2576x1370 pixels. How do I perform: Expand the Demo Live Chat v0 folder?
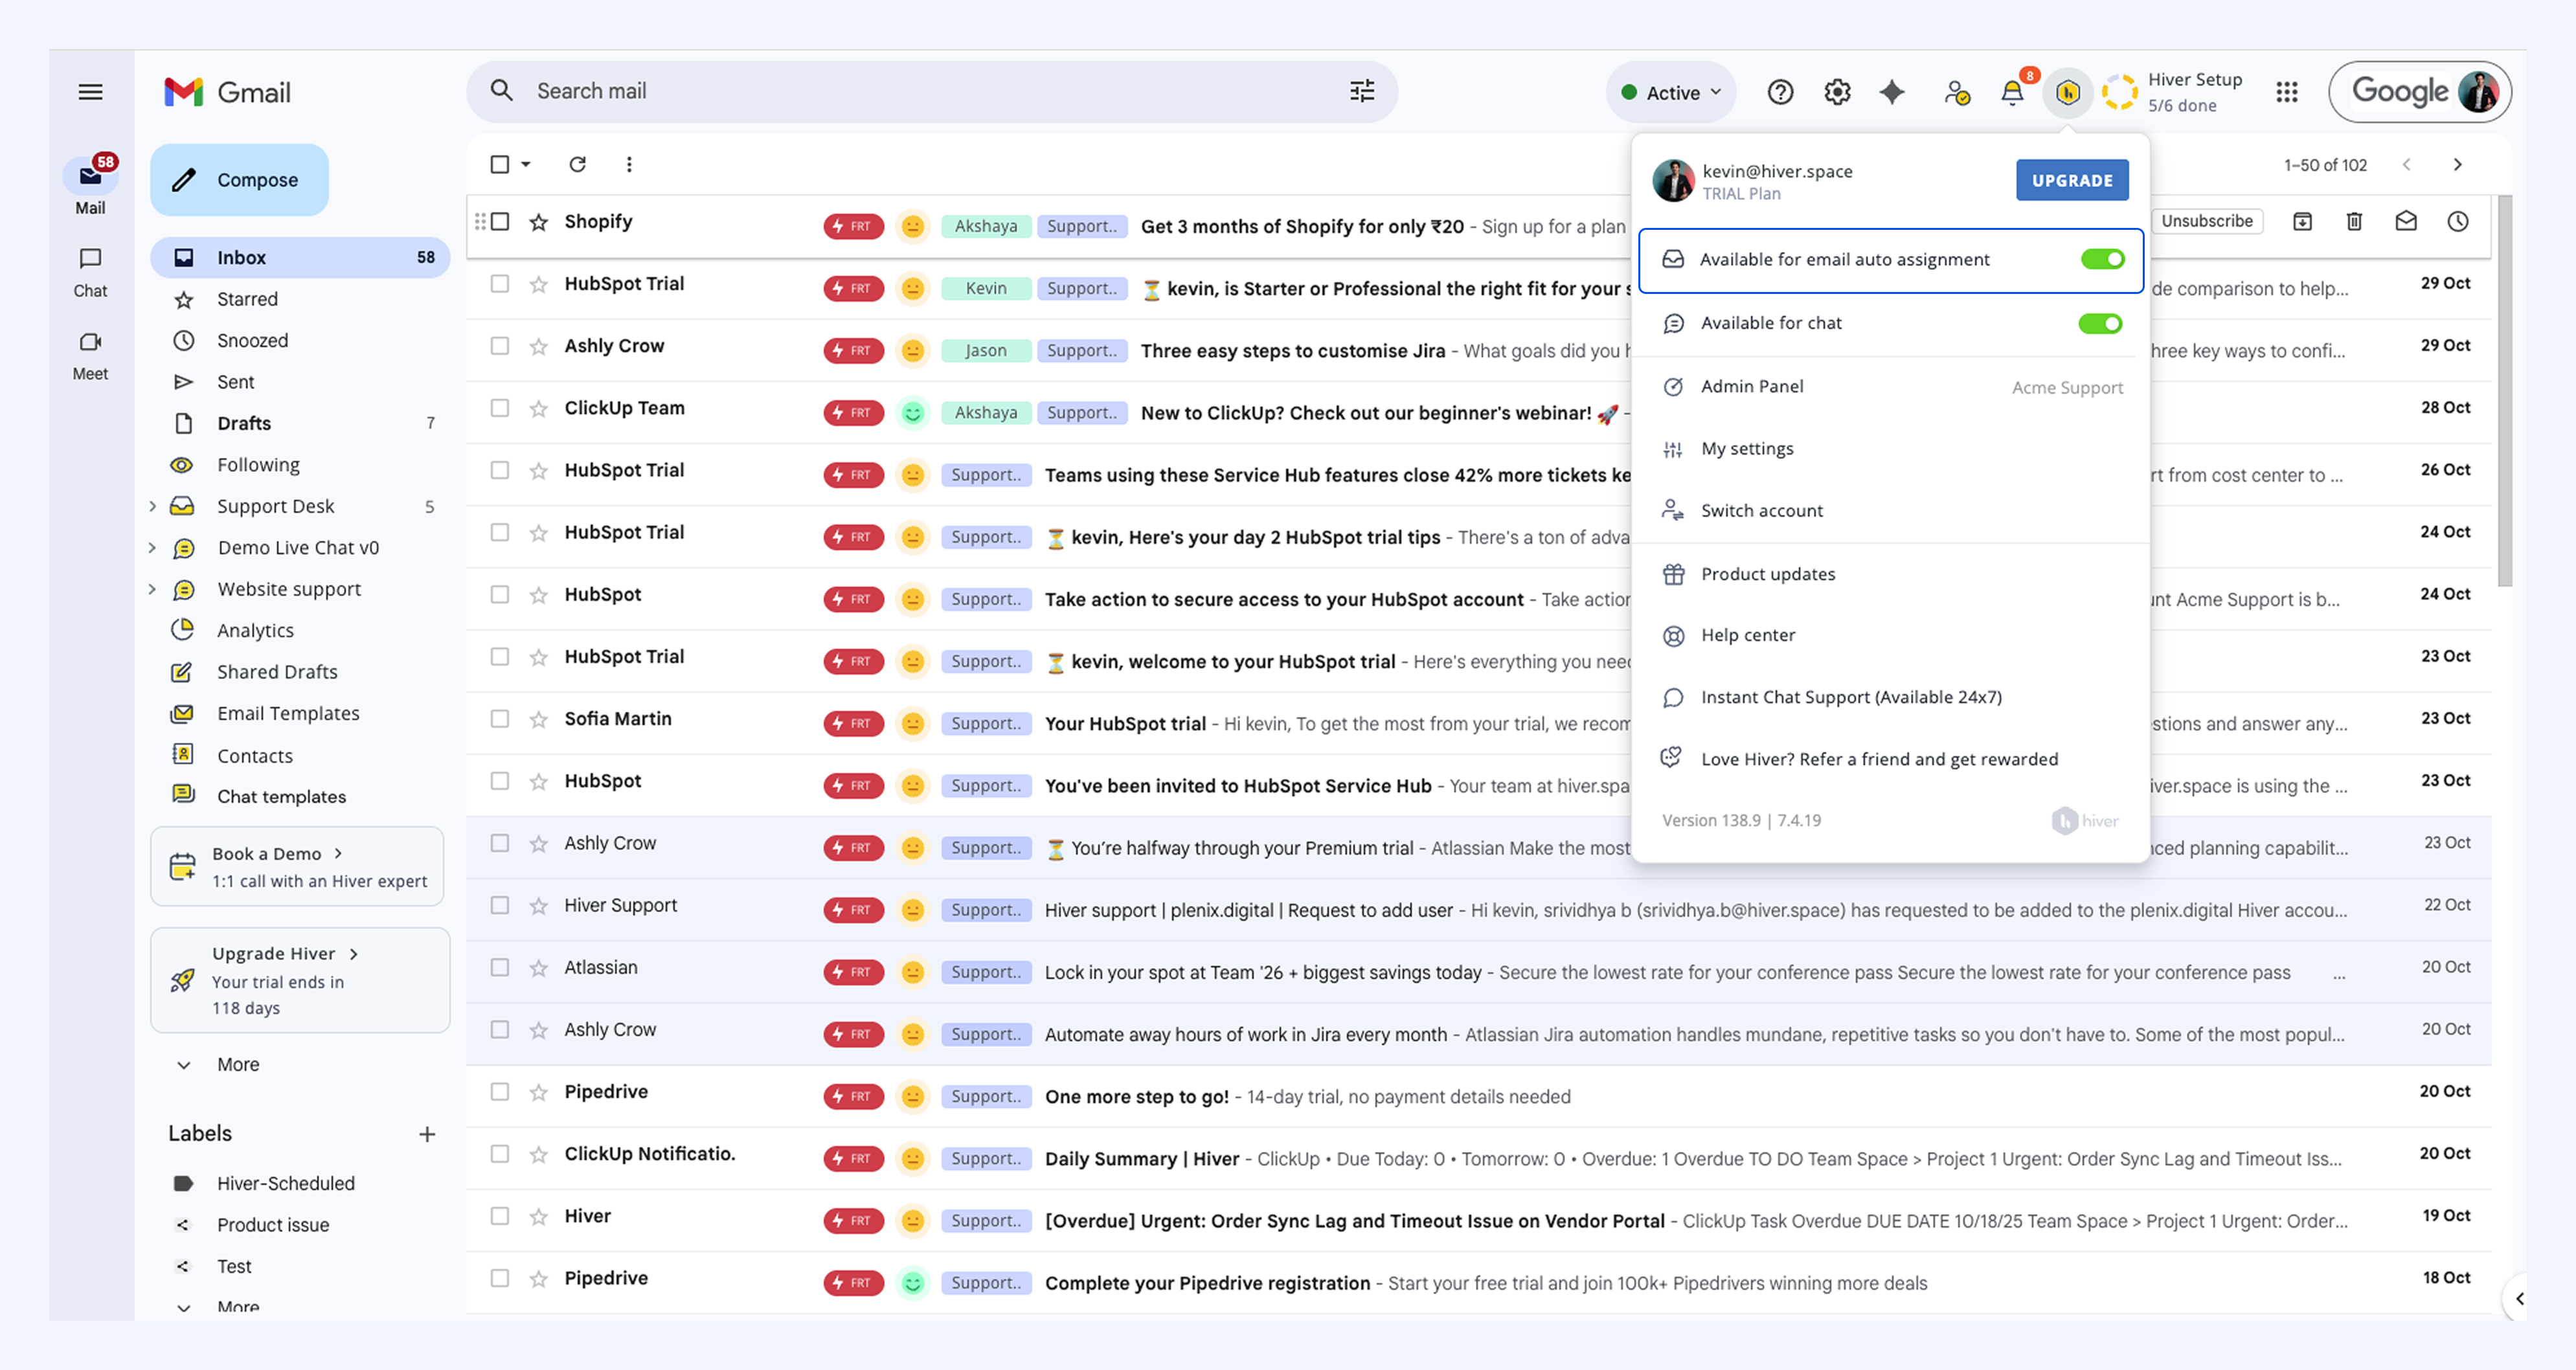coord(152,548)
